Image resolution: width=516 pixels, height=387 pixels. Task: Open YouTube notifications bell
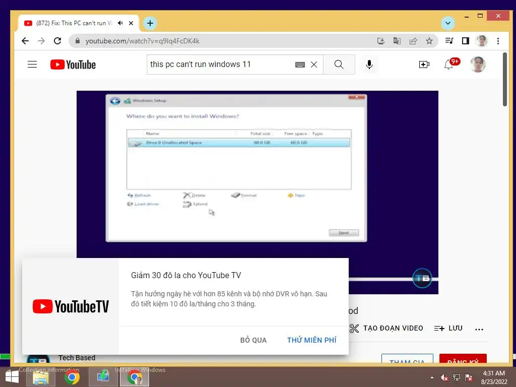point(449,64)
